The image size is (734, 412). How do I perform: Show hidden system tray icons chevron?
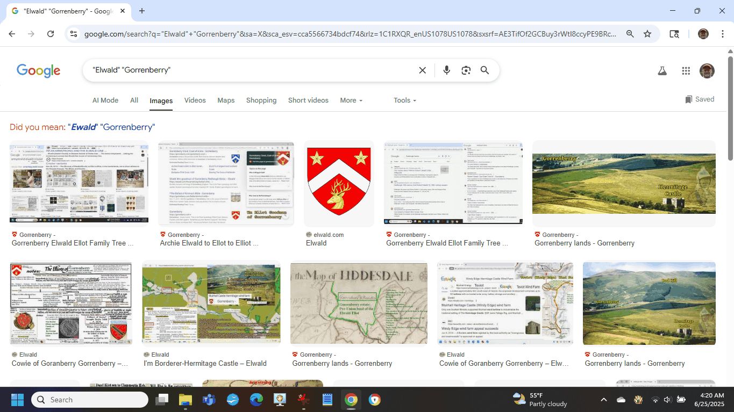(x=603, y=400)
